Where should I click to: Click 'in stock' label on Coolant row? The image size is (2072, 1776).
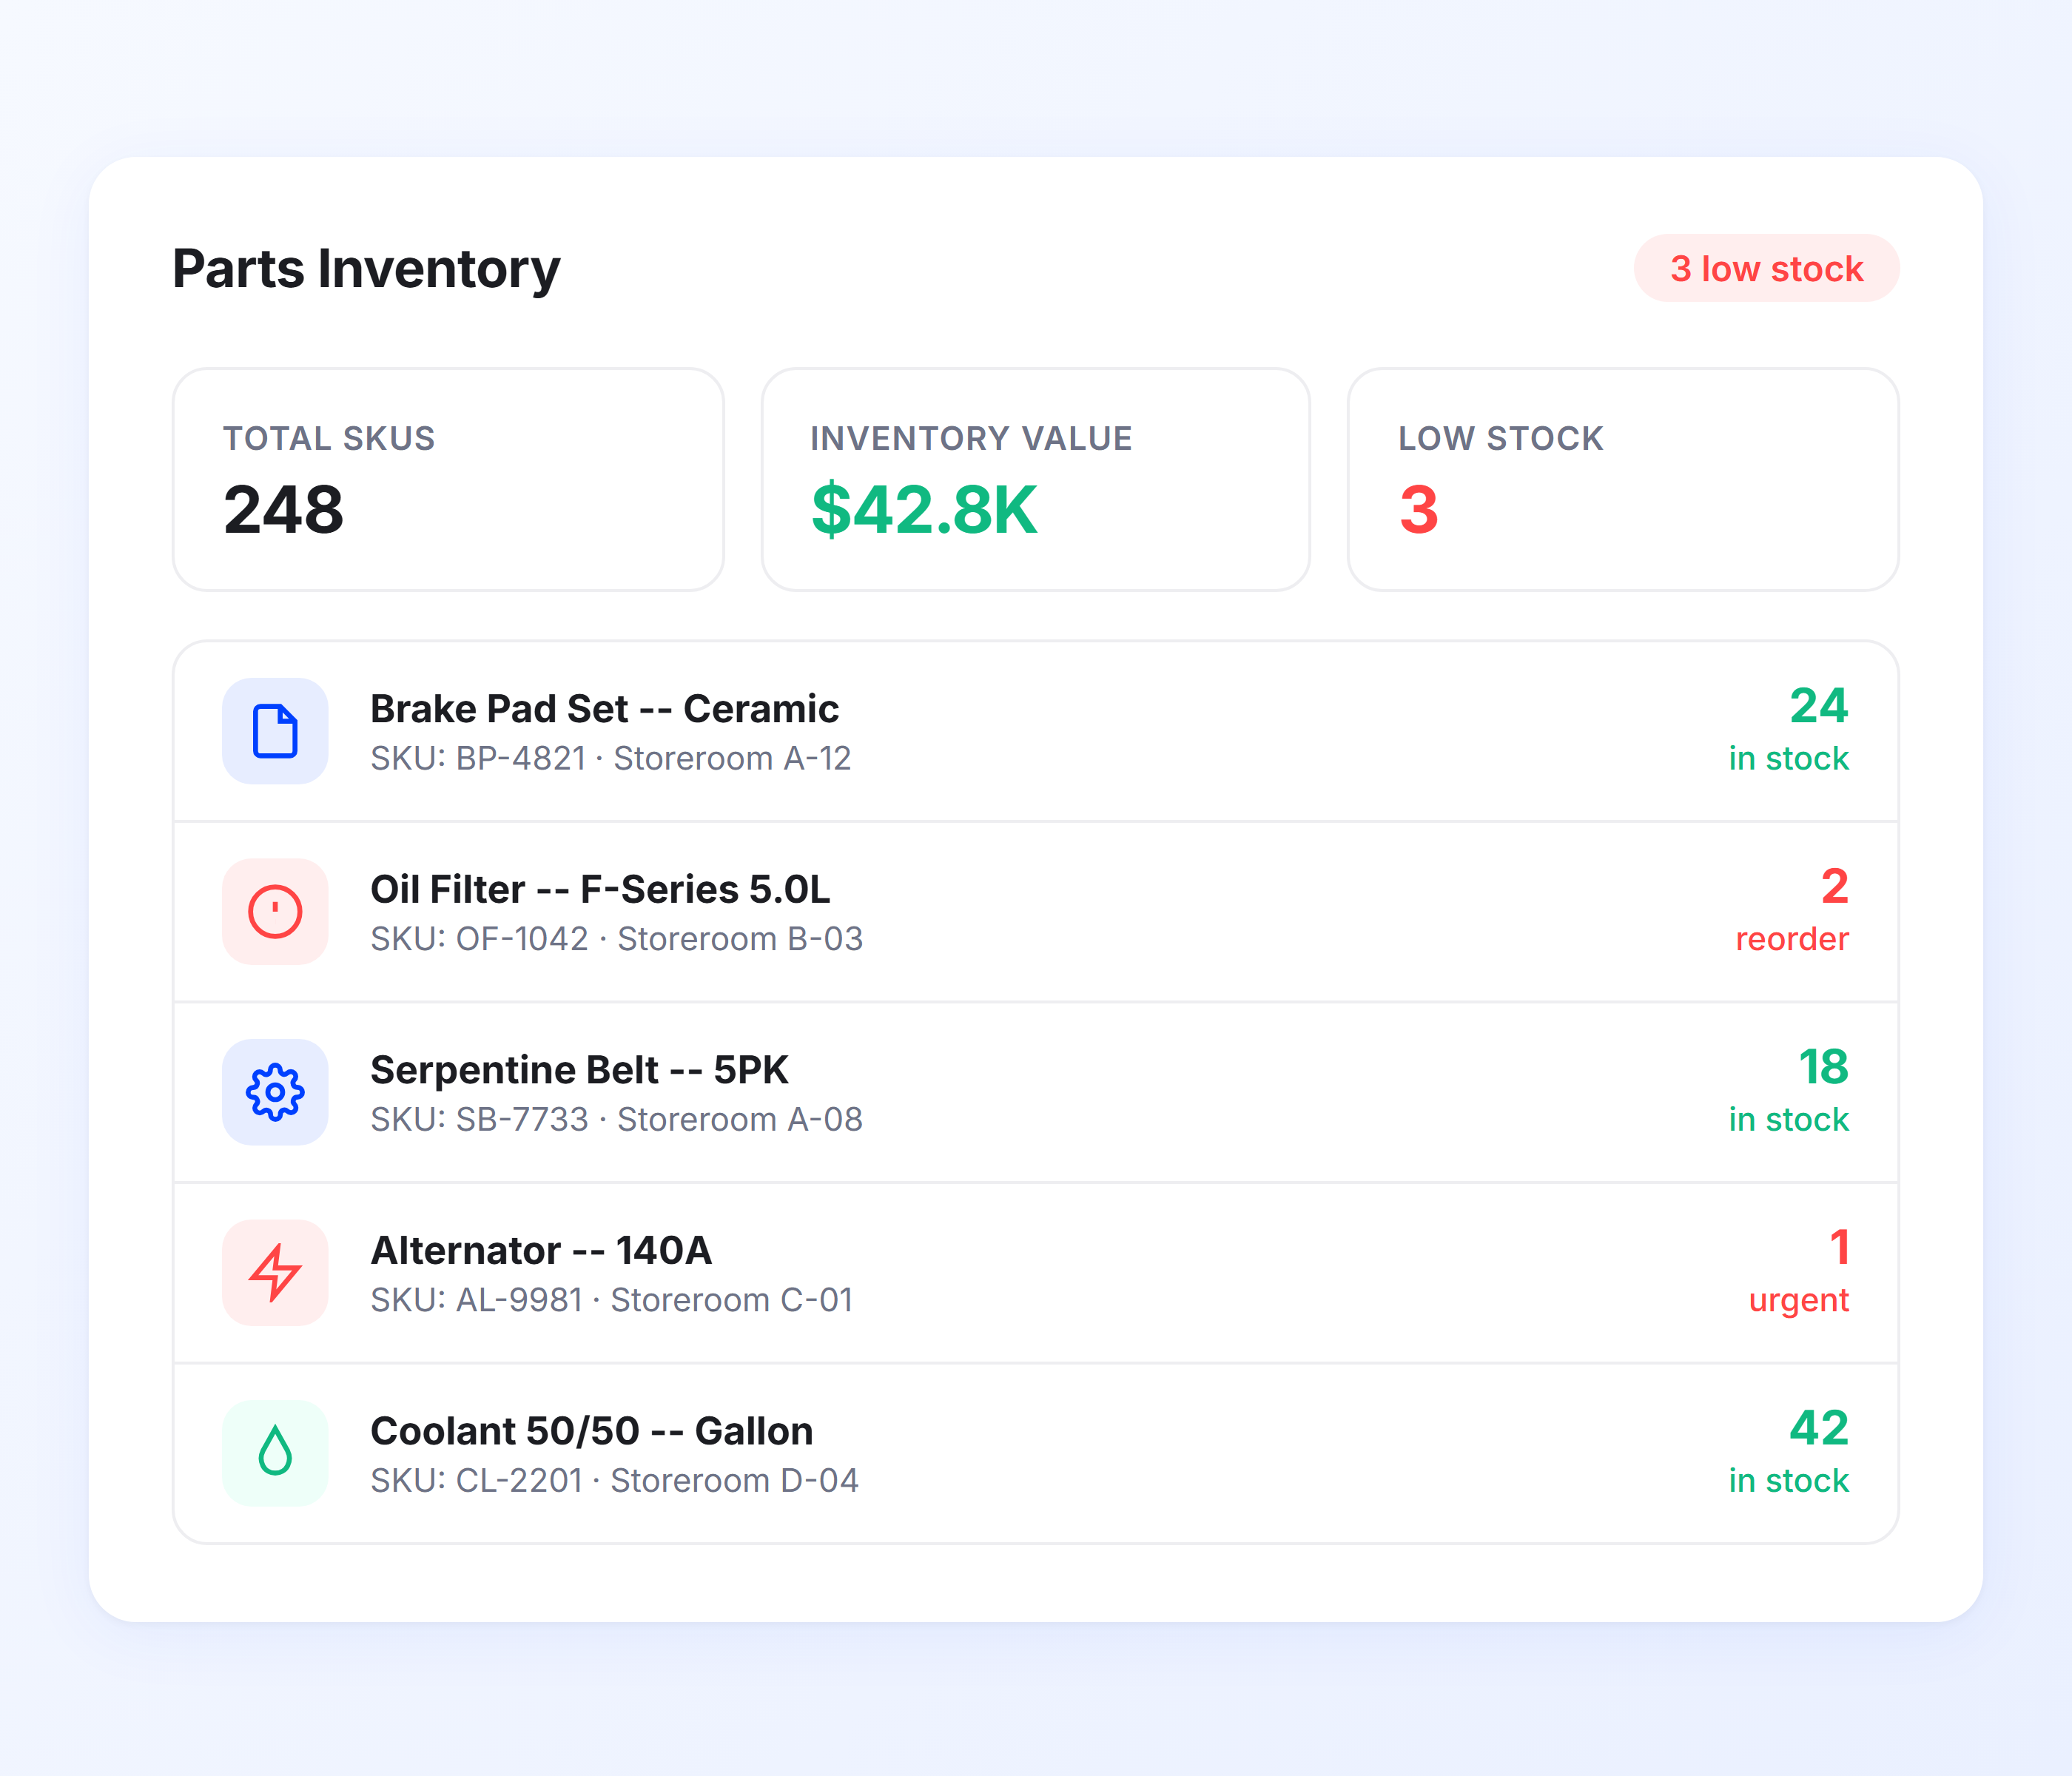click(1788, 1480)
